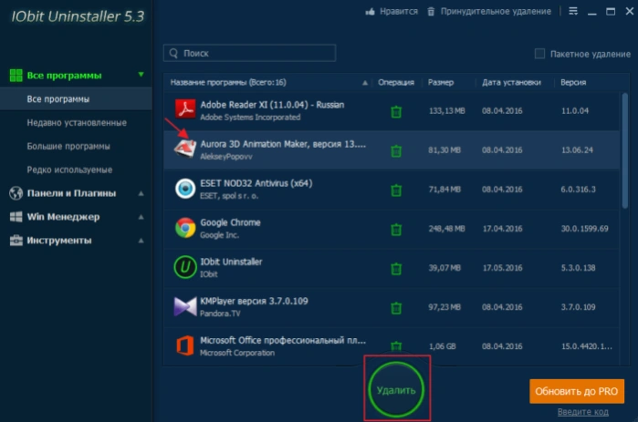Click the Обновить до PRO button

[577, 391]
